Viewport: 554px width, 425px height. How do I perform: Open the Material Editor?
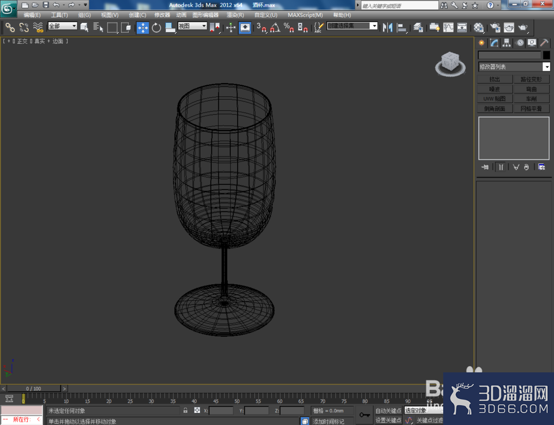click(x=479, y=27)
